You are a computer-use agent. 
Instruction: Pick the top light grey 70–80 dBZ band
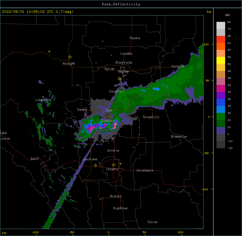[221, 26]
